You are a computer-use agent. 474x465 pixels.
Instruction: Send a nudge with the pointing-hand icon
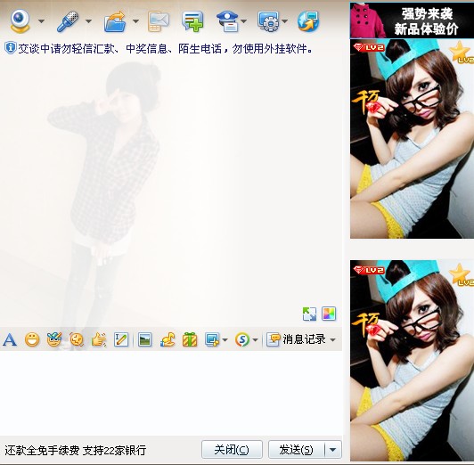[99, 339]
